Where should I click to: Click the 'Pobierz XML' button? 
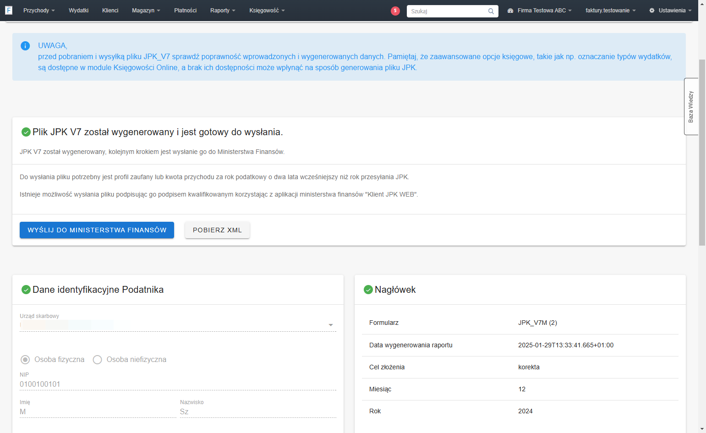(x=217, y=230)
